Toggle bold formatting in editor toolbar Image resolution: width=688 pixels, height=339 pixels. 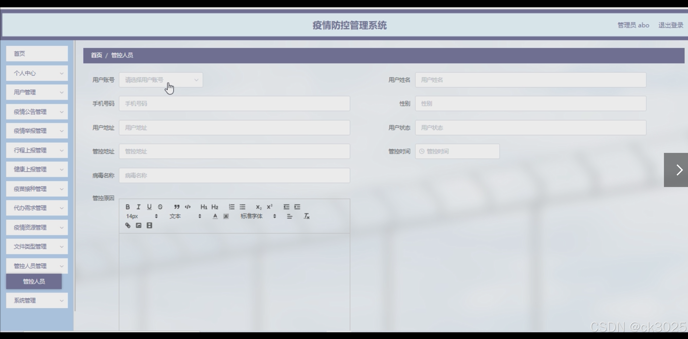[128, 207]
